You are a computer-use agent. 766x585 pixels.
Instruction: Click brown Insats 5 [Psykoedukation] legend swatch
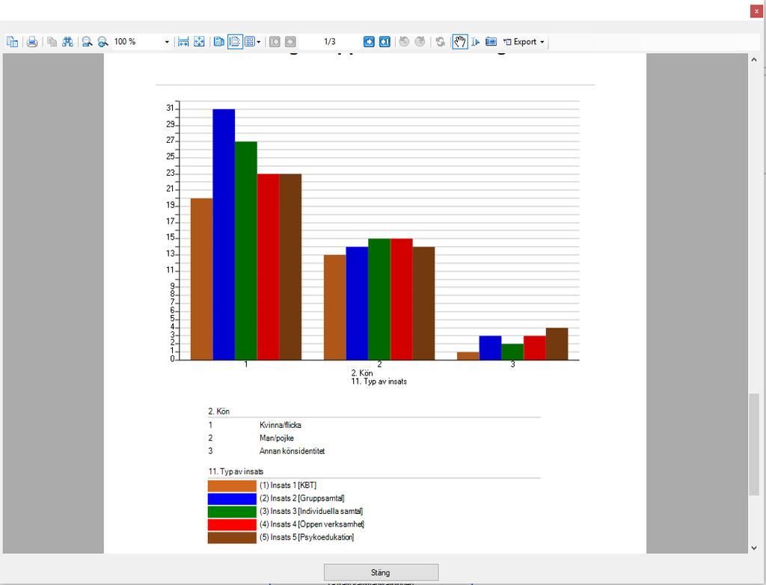tap(232, 538)
